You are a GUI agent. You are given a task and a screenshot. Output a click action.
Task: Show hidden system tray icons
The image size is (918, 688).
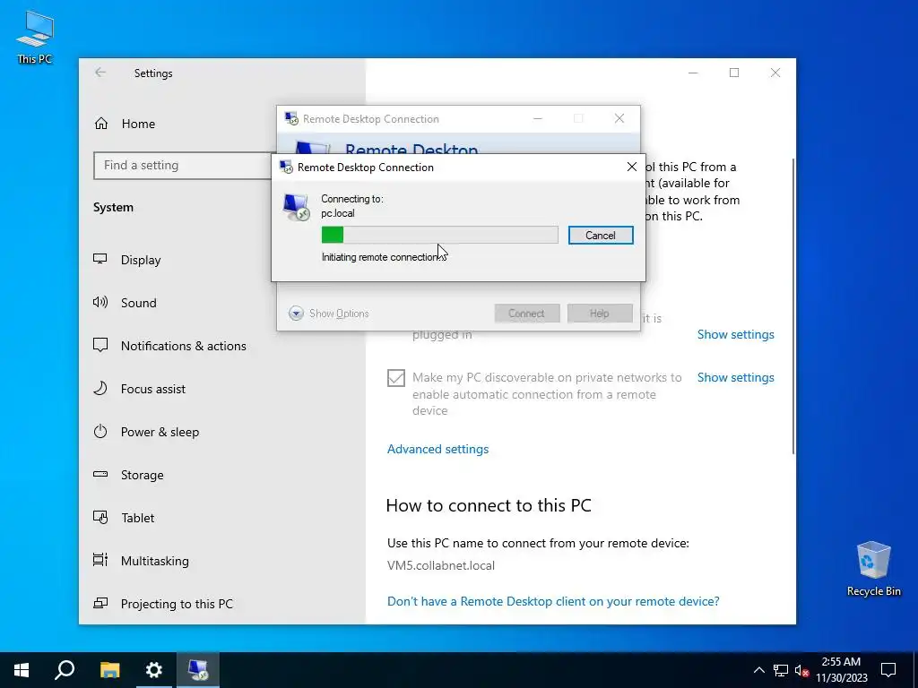point(758,670)
